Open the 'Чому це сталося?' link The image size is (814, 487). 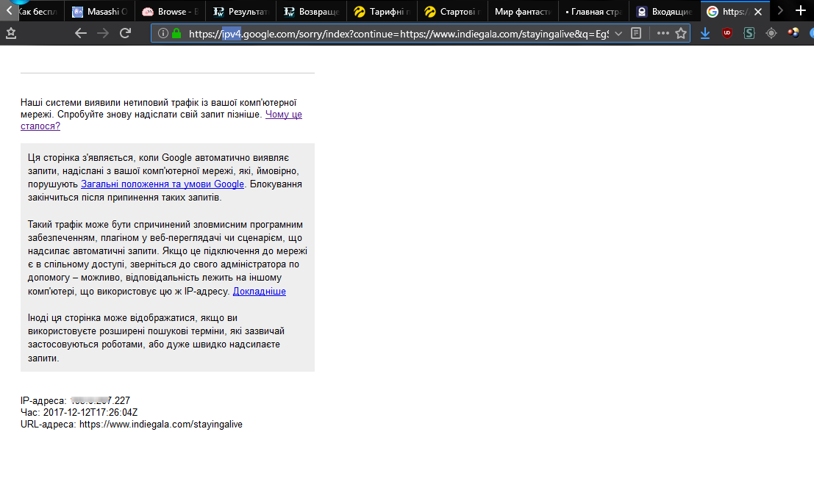coord(284,115)
